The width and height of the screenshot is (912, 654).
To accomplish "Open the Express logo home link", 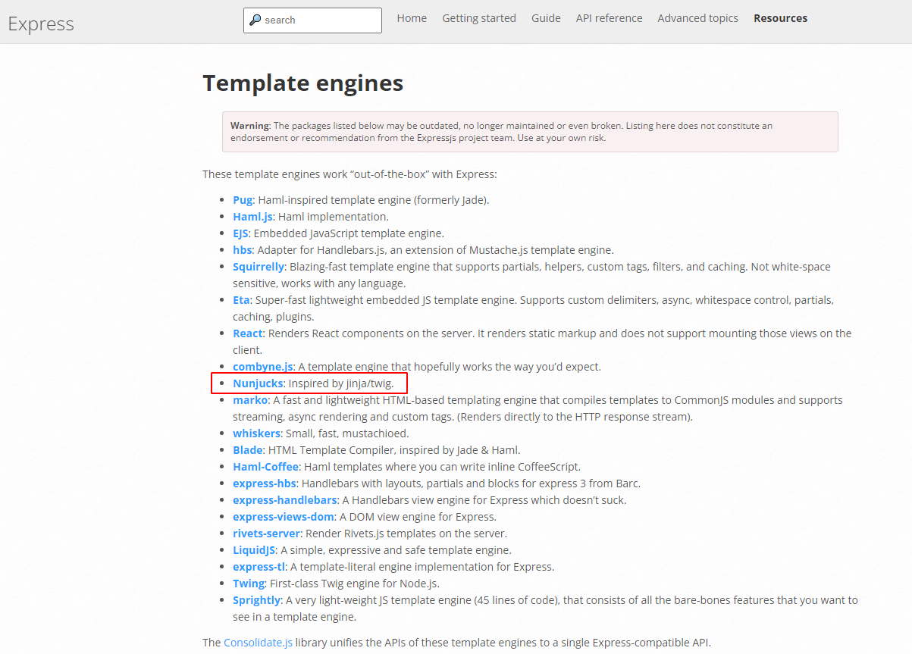I will point(41,23).
